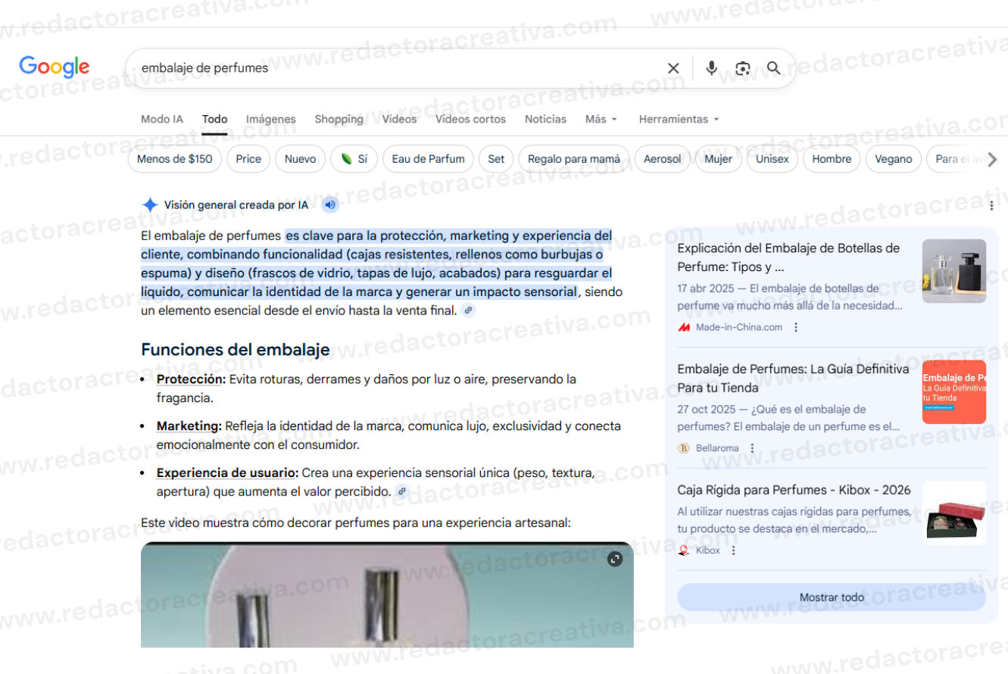Switch to the Shopping tab

pyautogui.click(x=339, y=119)
